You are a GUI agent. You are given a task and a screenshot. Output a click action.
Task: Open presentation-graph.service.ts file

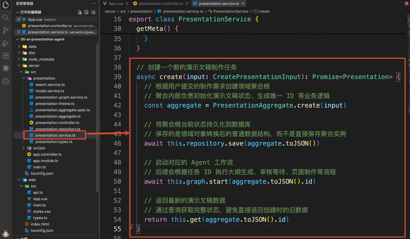coord(61,97)
